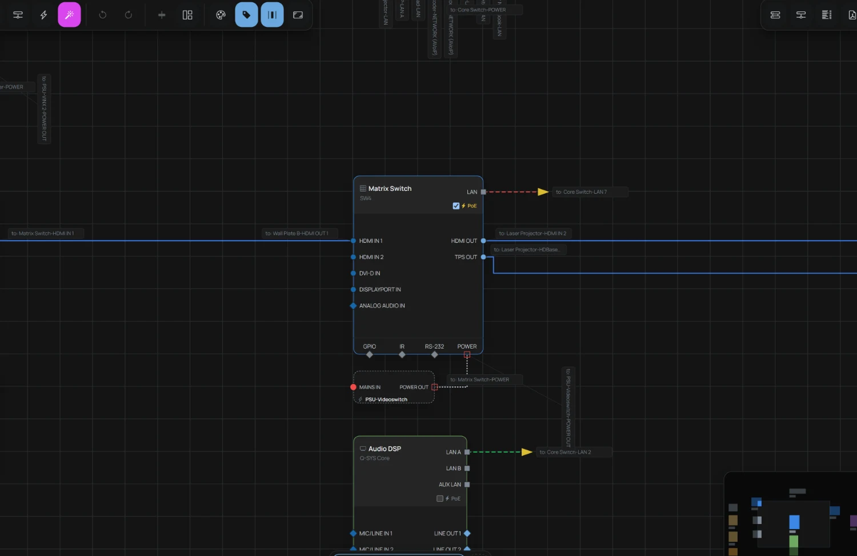Redo the last action

129,15
